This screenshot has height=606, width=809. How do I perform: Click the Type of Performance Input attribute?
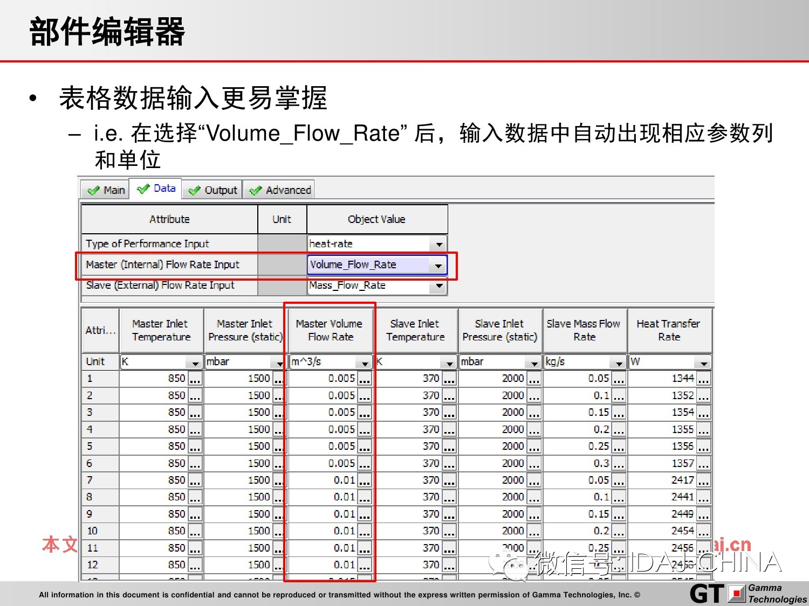169,244
